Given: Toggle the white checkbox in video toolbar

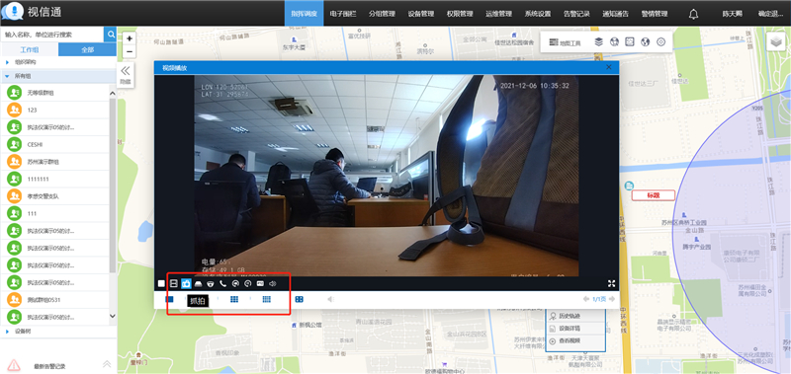Looking at the screenshot, I should (x=161, y=284).
